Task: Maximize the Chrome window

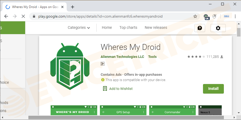Action: tap(223, 4)
